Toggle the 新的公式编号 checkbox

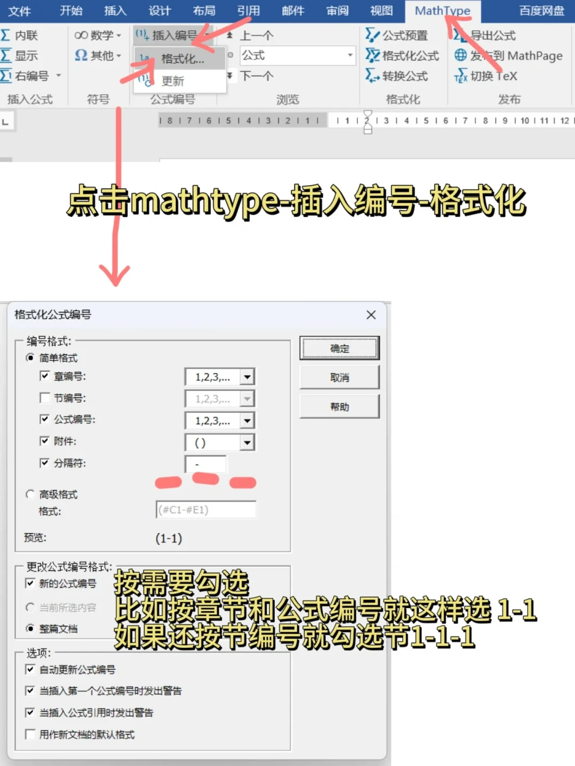point(30,583)
